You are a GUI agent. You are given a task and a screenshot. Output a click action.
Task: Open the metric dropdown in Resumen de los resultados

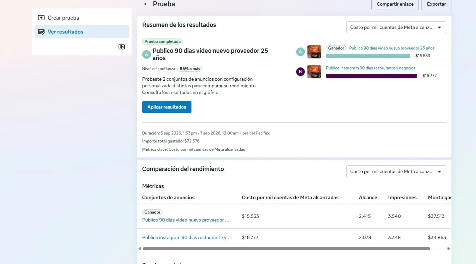tap(396, 27)
